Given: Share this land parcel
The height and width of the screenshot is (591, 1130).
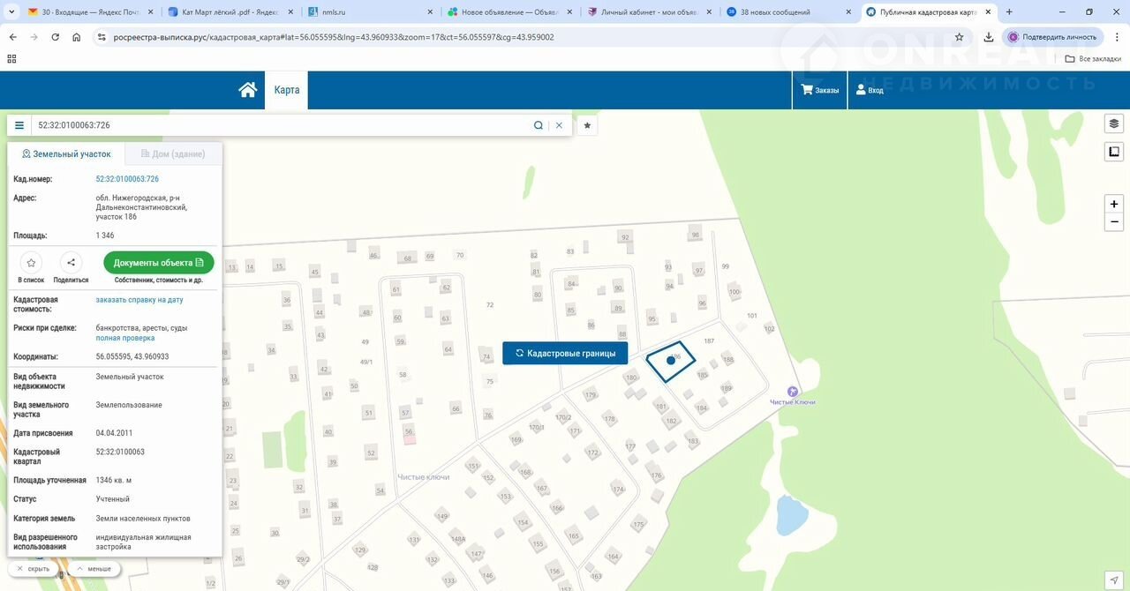Looking at the screenshot, I should pyautogui.click(x=71, y=263).
